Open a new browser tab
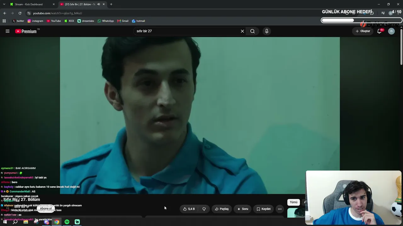403x226 pixels. pos(111,4)
